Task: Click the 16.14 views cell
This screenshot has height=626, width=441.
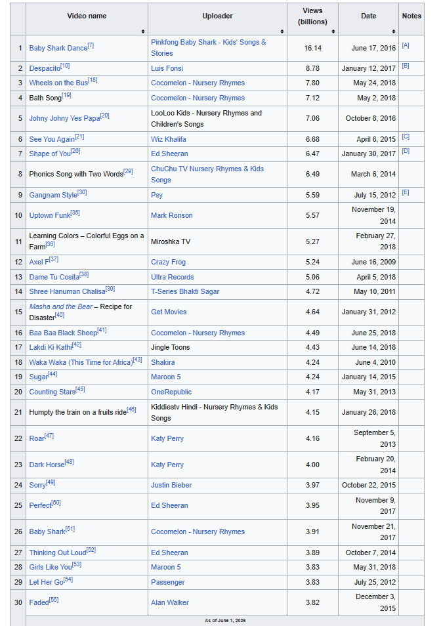Action: [x=312, y=49]
